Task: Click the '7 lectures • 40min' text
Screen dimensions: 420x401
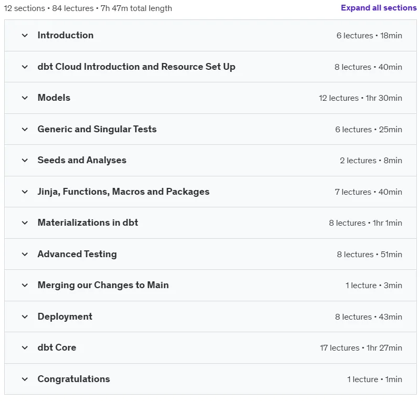Action: pos(368,192)
